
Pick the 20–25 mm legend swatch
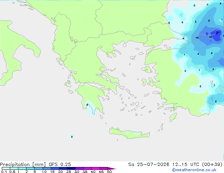[x=63, y=168]
